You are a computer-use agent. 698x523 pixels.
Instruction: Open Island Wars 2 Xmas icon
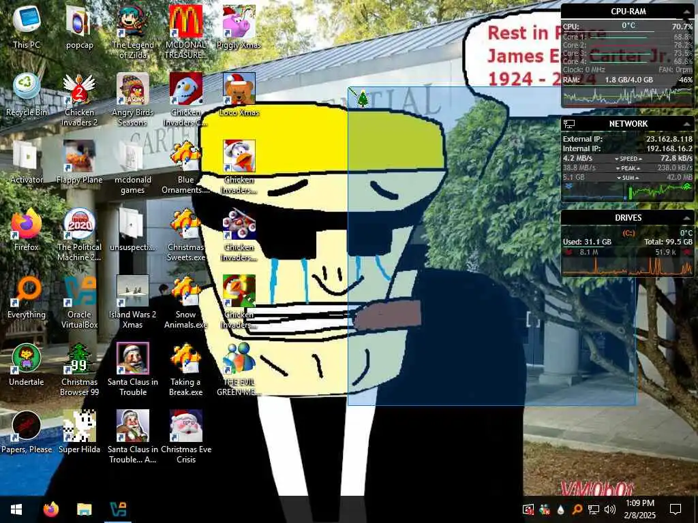133,302
